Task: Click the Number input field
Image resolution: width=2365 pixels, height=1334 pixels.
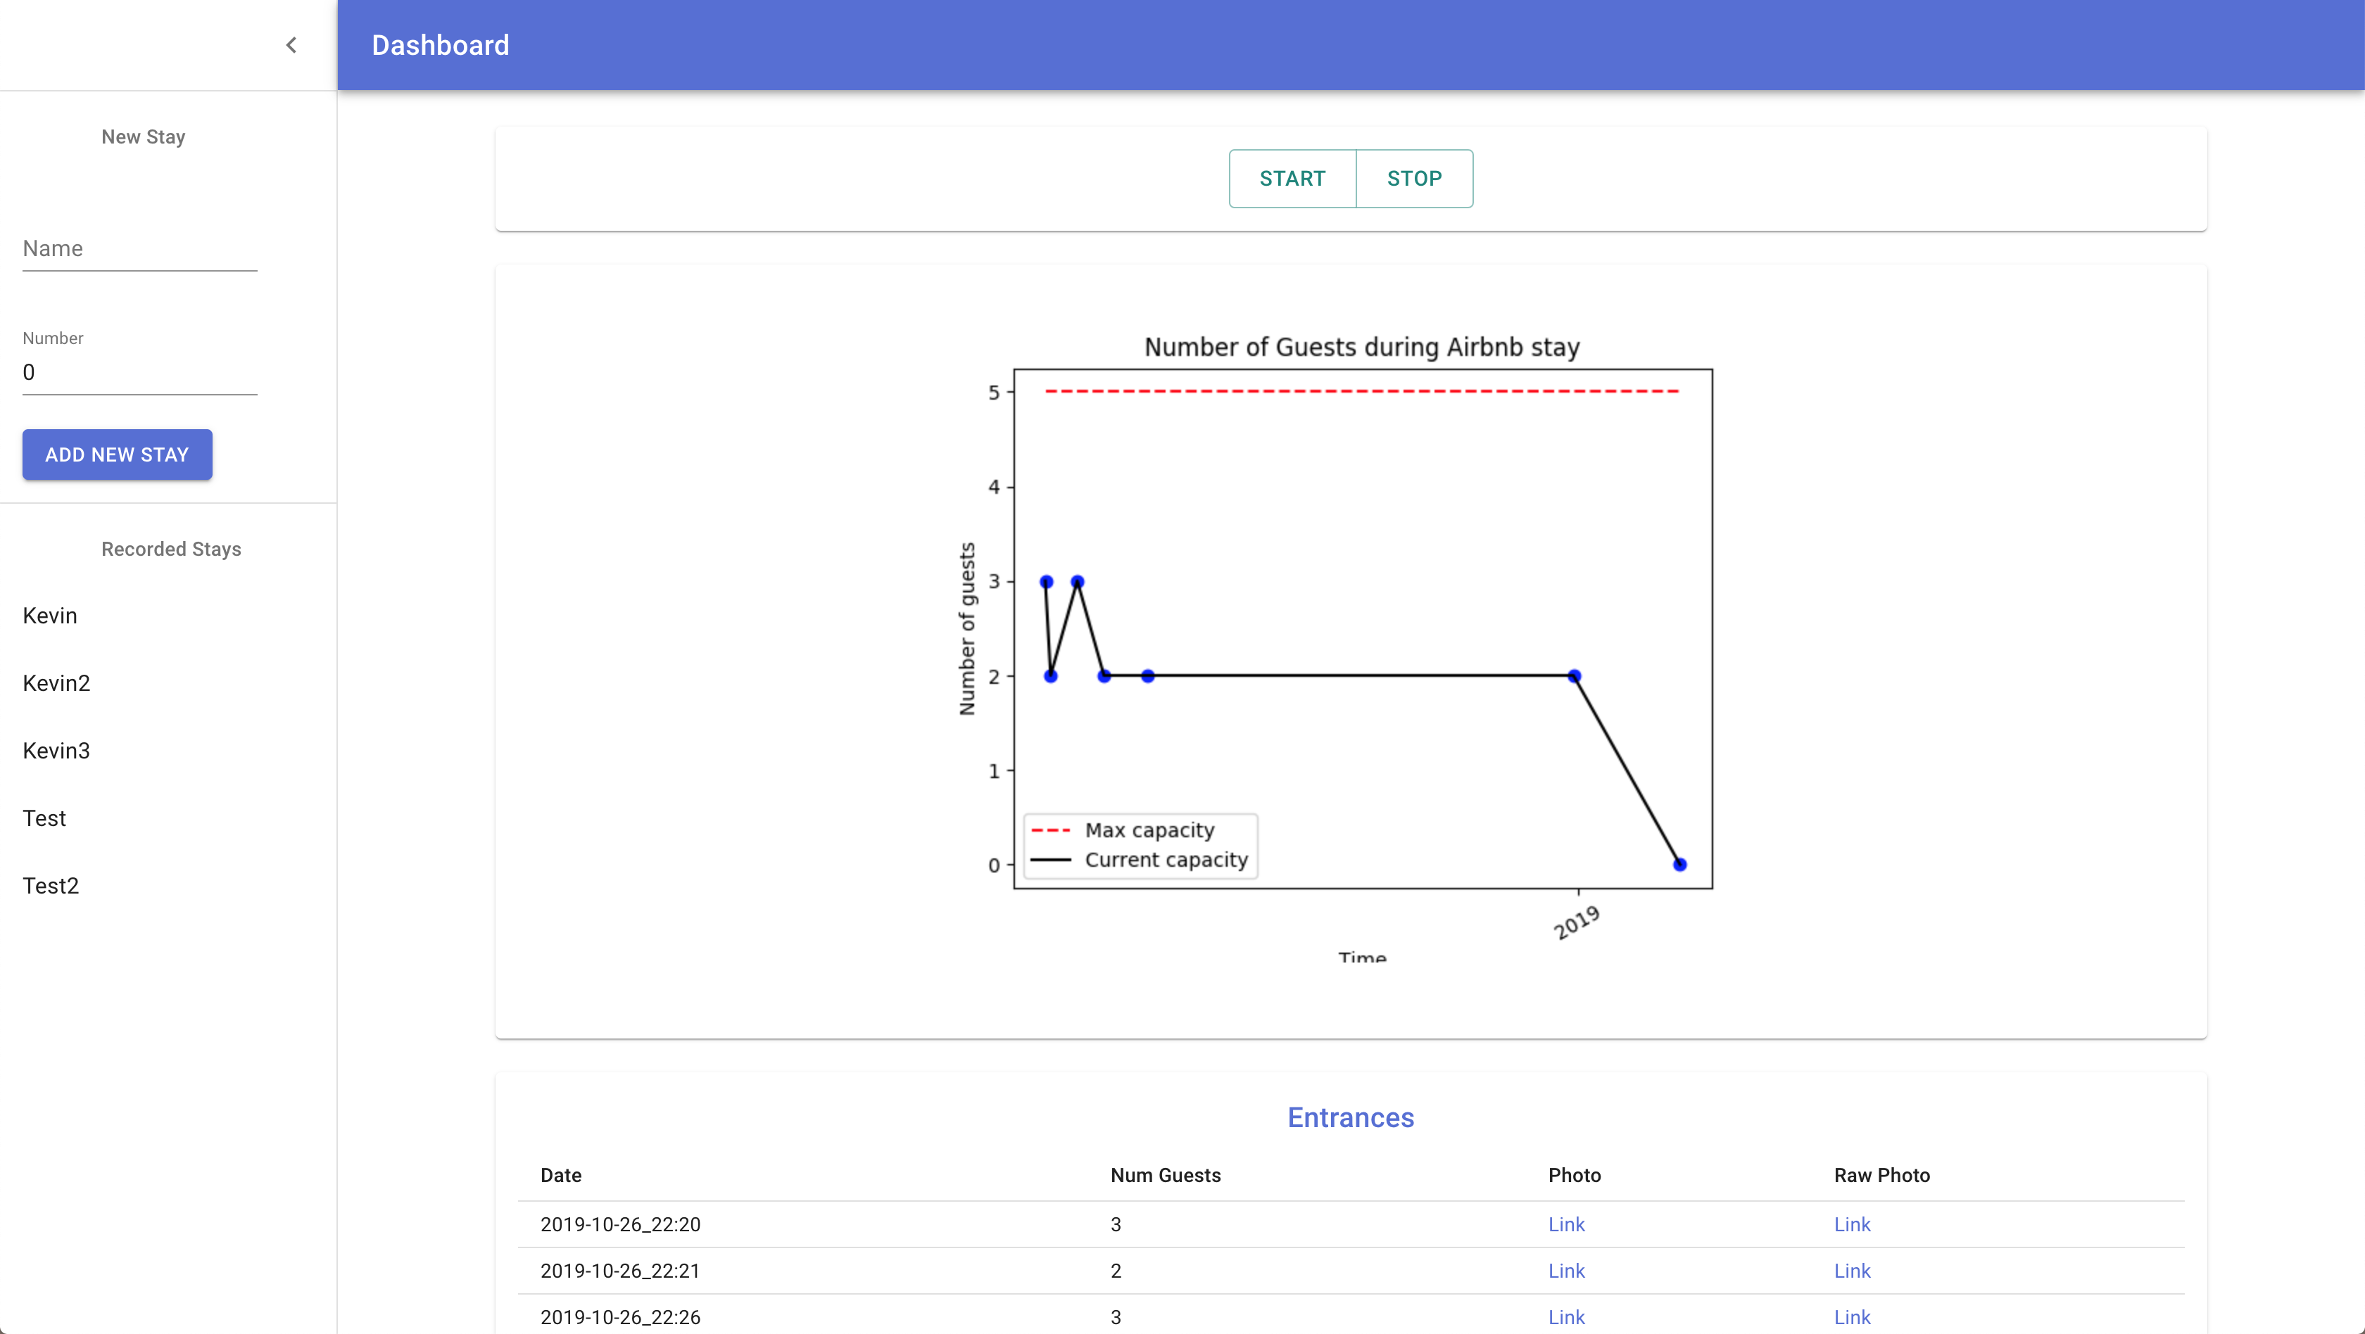Action: (139, 372)
